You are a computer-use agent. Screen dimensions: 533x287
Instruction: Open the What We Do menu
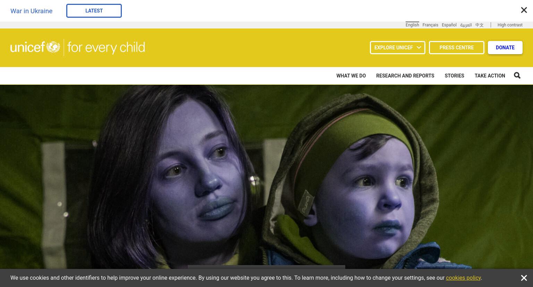point(351,76)
